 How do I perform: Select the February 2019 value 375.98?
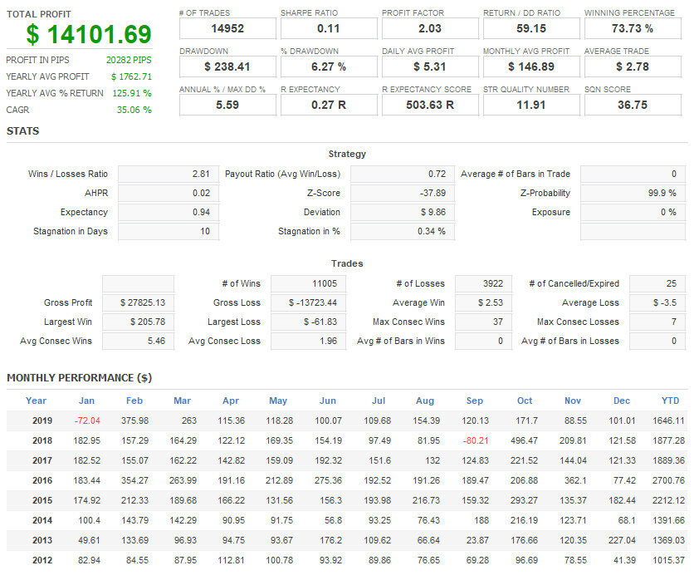(135, 420)
